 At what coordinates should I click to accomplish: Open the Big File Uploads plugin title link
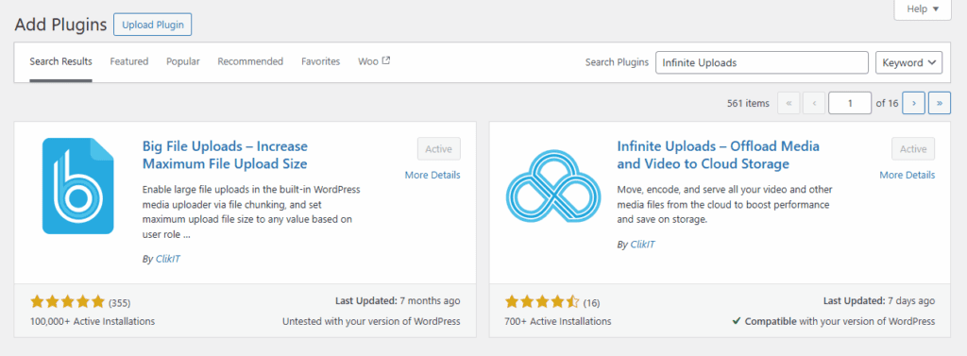tap(225, 156)
